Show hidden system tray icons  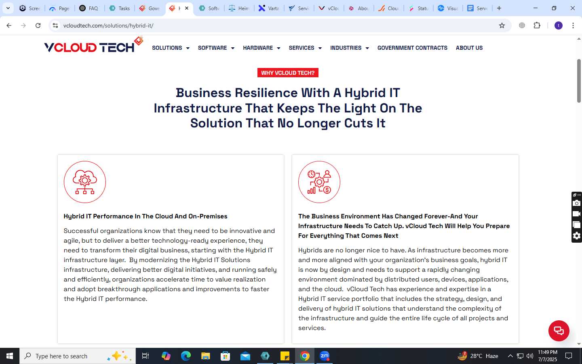(510, 356)
